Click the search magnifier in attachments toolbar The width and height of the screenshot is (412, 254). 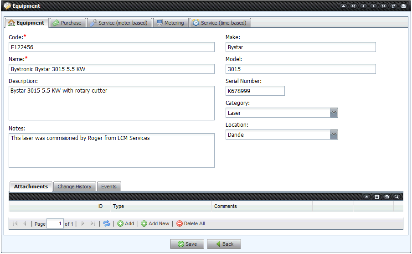click(397, 197)
